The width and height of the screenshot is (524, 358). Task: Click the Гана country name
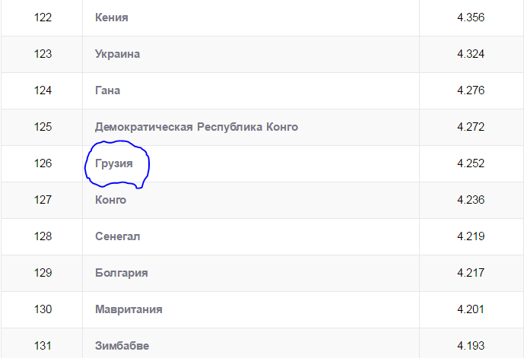click(x=107, y=90)
